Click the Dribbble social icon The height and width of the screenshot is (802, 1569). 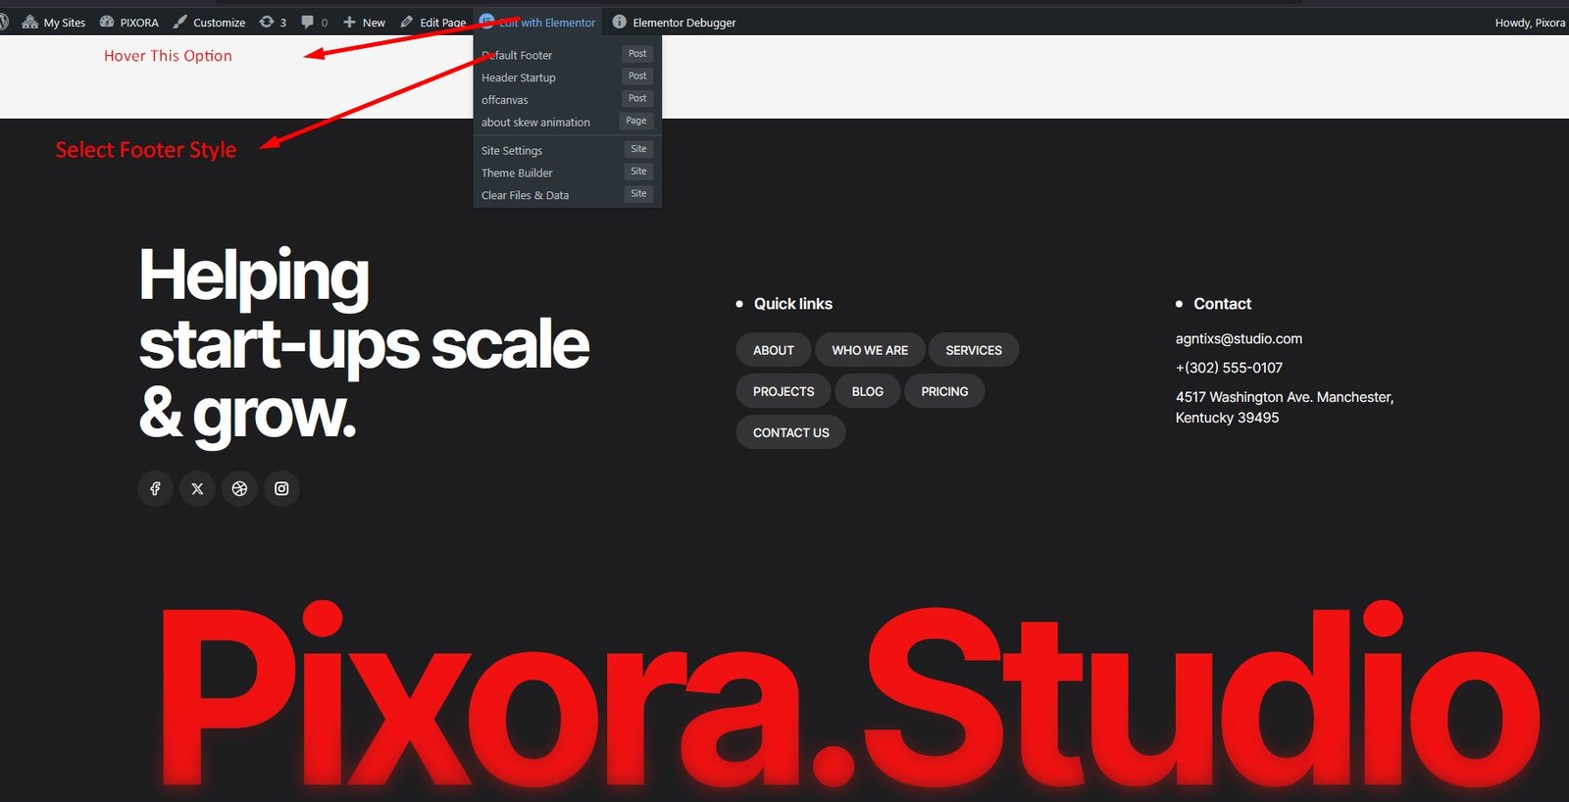(239, 488)
